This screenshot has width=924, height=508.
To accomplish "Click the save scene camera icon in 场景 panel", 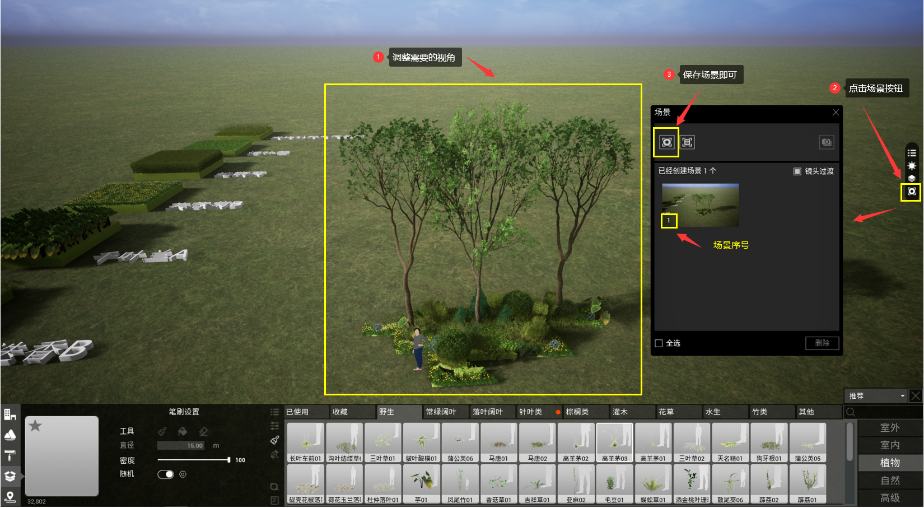I will (x=666, y=142).
